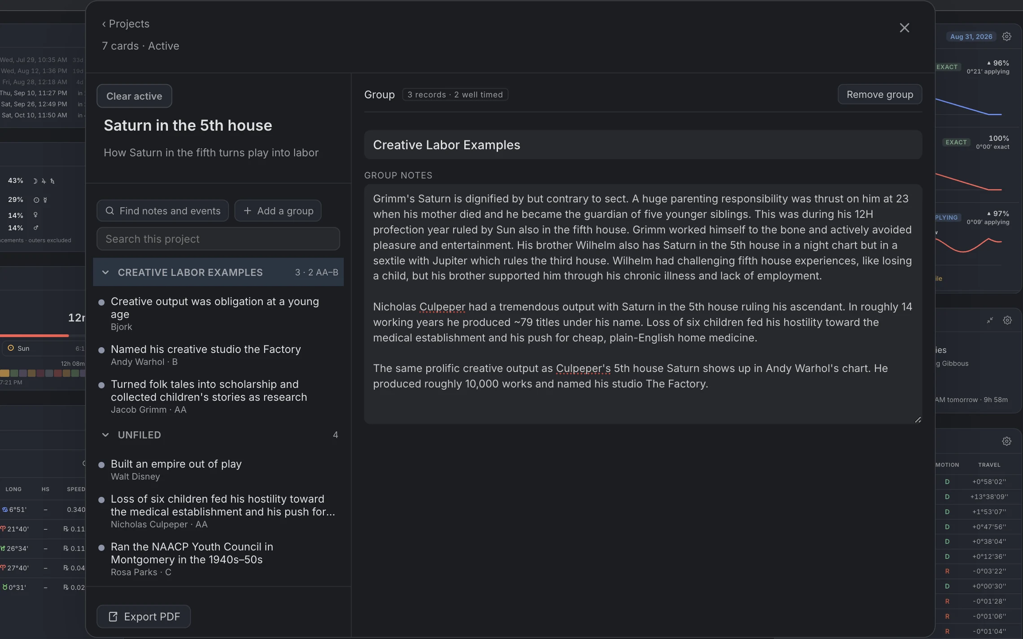The width and height of the screenshot is (1023, 639).
Task: Click the MOTION column header
Action: pos(947,465)
